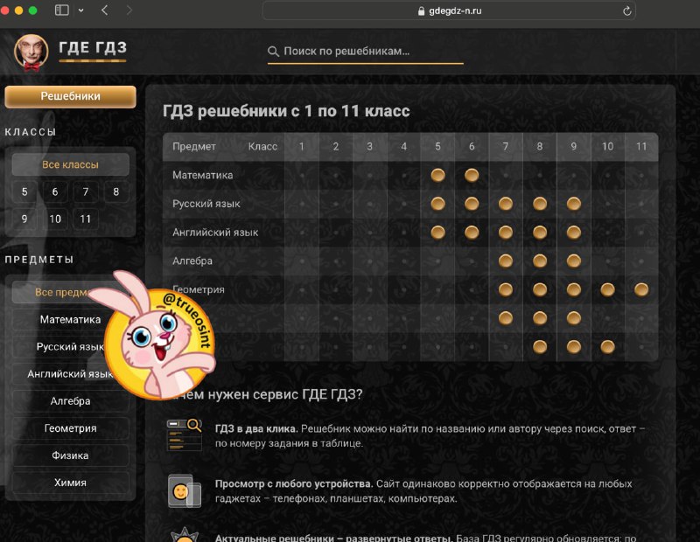Click the gdegdz-n.ru address bar
The width and height of the screenshot is (700, 542).
tap(449, 10)
